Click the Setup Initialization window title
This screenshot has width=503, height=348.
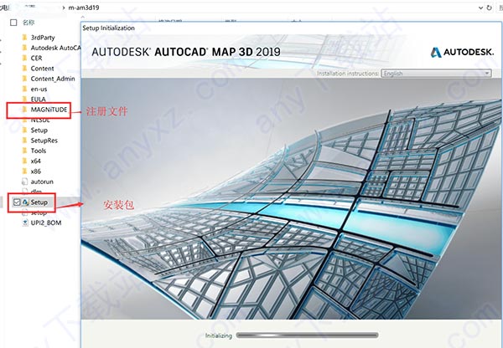pyautogui.click(x=108, y=28)
